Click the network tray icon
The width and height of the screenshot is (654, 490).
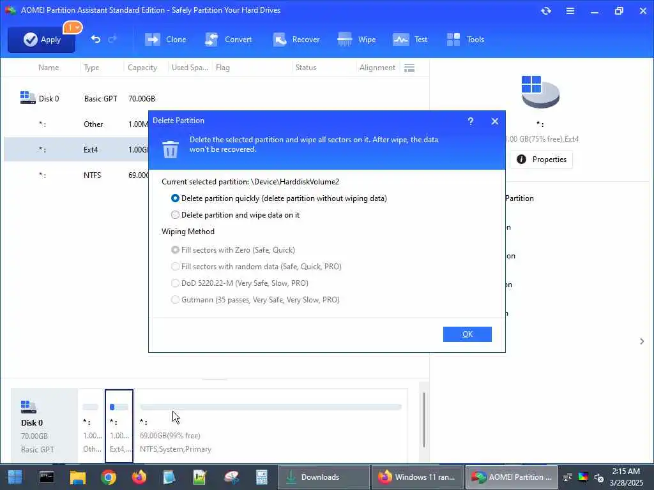coord(567,477)
